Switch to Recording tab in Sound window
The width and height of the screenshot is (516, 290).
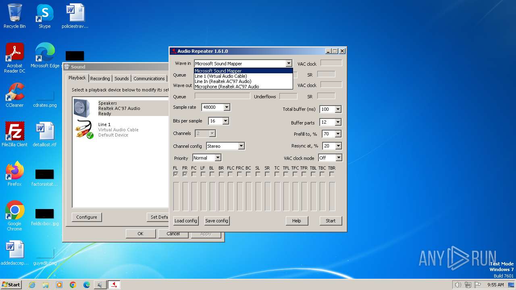coord(100,79)
